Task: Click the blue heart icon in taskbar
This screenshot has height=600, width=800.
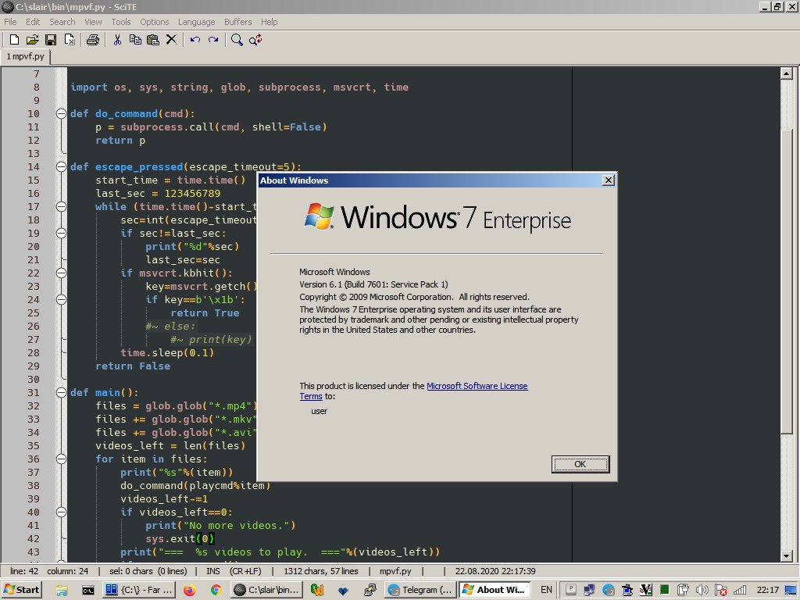Action: (344, 590)
